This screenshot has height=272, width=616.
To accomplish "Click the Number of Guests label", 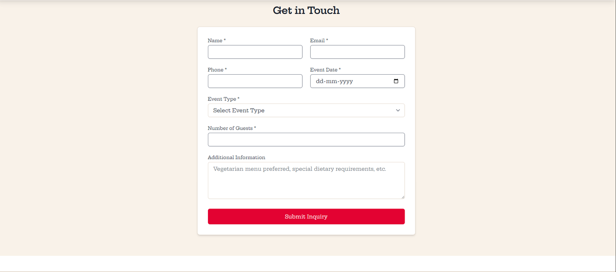I will [x=230, y=128].
